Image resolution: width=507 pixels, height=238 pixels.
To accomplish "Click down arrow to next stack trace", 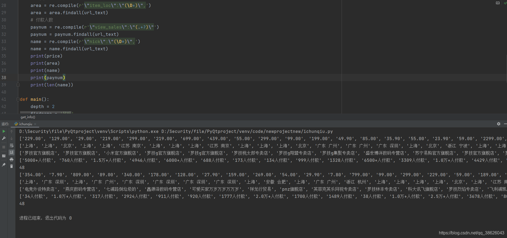I will coord(12,138).
